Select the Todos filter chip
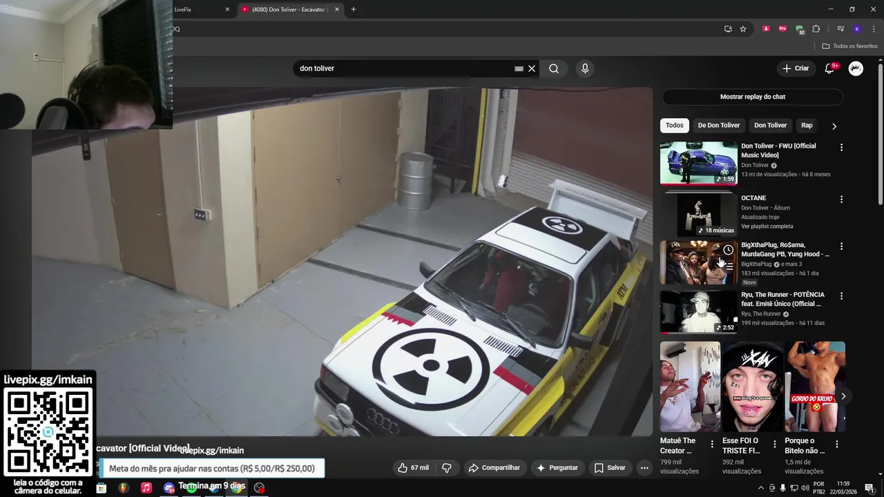884x497 pixels. click(x=675, y=126)
